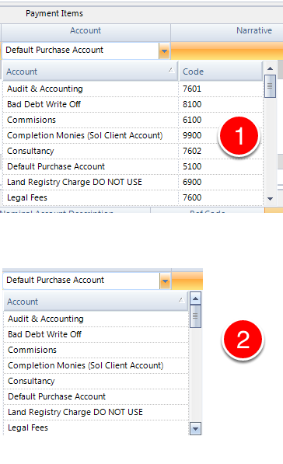This screenshot has width=283, height=464.
Task: Select Legal Fees row with code 7600
Action: pos(133,197)
